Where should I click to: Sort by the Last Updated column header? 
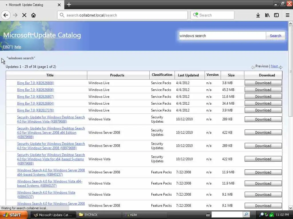[x=188, y=75]
